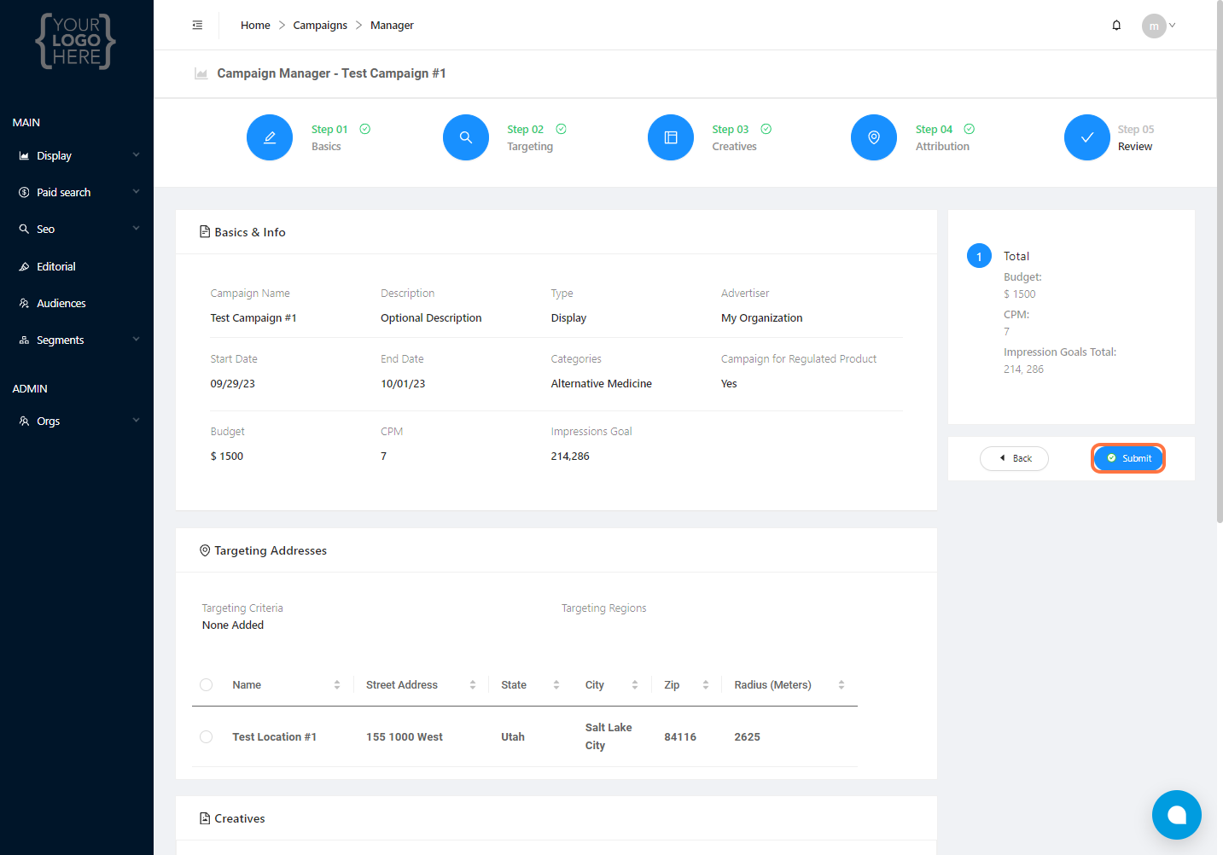Open the Editorial menu item
The image size is (1223, 855).
coord(56,267)
